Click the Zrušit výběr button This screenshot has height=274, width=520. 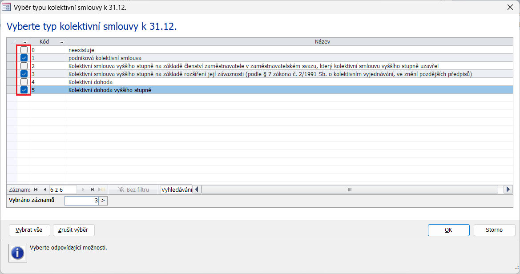(x=74, y=230)
